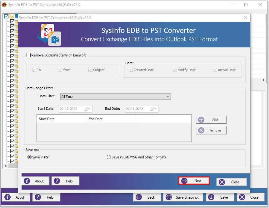Click the End Date column header

[x=112, y=119]
